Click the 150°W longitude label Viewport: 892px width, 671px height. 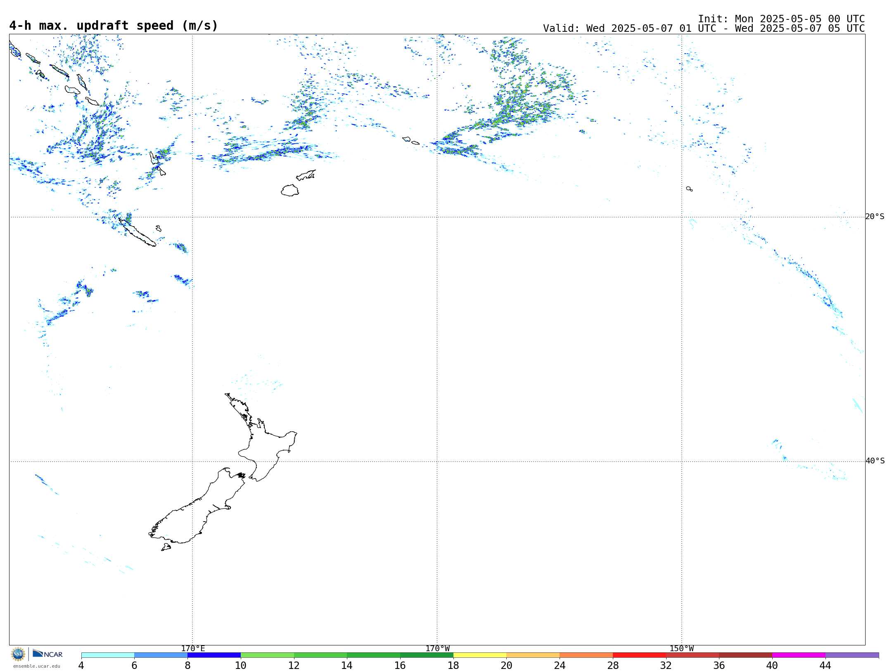point(681,649)
